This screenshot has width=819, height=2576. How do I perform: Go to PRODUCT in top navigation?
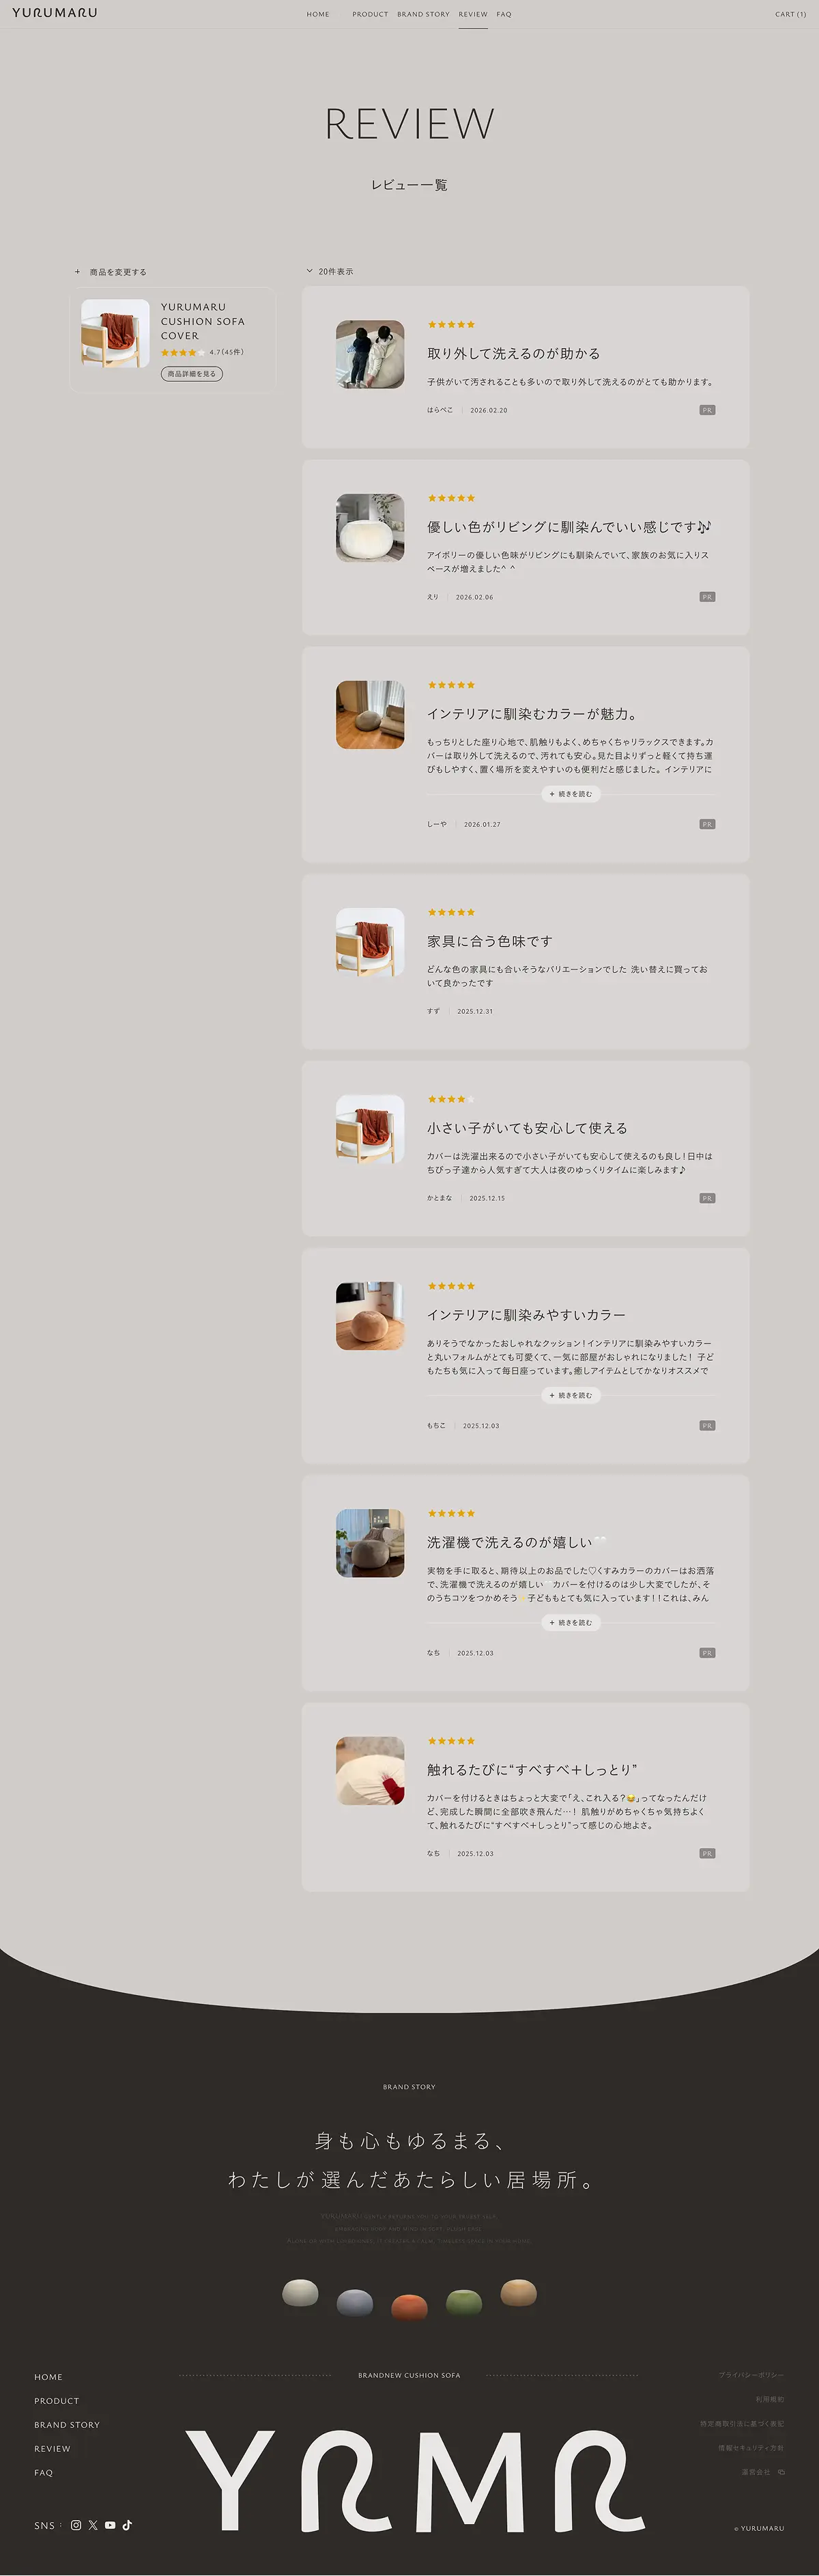click(x=370, y=14)
